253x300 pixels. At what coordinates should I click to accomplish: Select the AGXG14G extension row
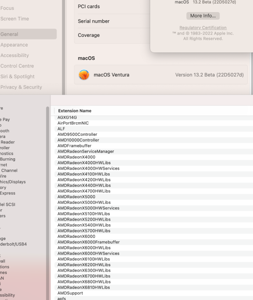tap(154, 117)
